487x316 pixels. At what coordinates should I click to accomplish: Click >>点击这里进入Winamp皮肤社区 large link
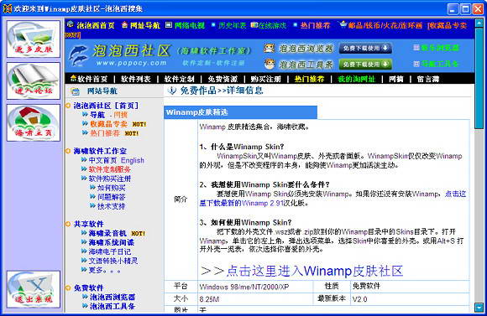click(x=301, y=271)
